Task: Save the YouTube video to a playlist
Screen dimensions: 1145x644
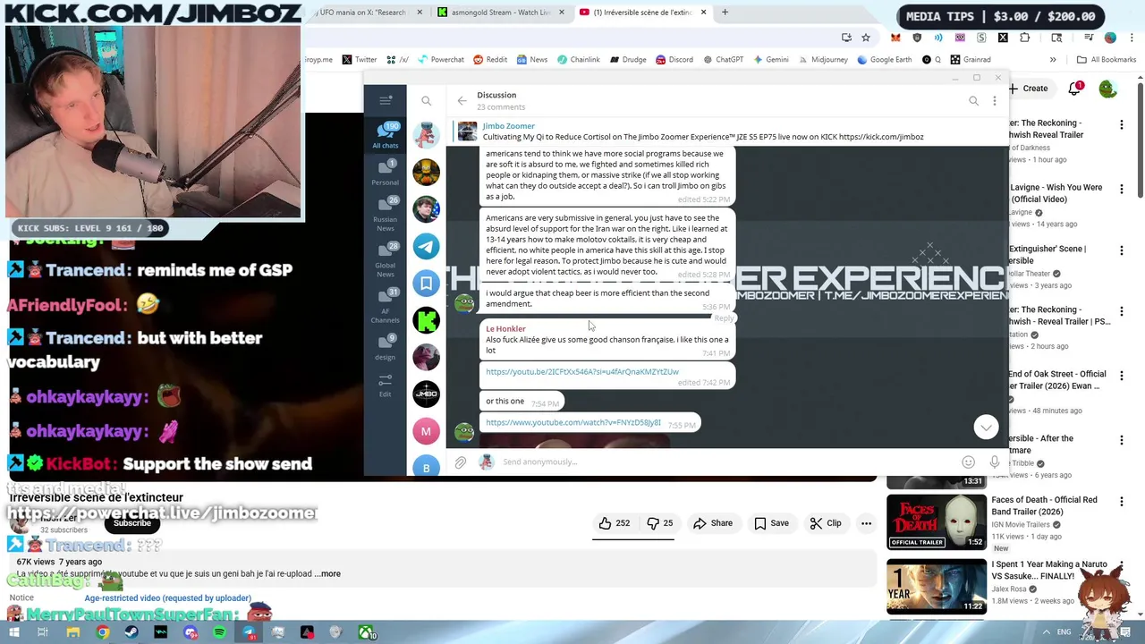Action: (771, 523)
